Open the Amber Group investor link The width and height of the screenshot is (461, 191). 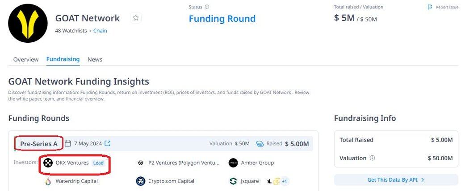click(251, 163)
